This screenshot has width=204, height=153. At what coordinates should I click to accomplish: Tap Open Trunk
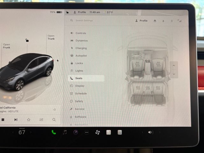click(x=51, y=37)
